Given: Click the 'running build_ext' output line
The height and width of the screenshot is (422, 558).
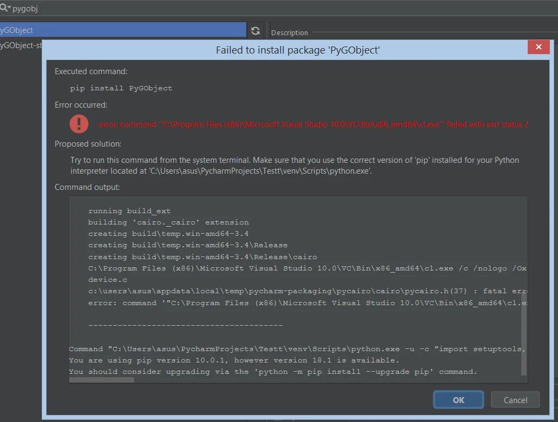Looking at the screenshot, I should pos(129,210).
